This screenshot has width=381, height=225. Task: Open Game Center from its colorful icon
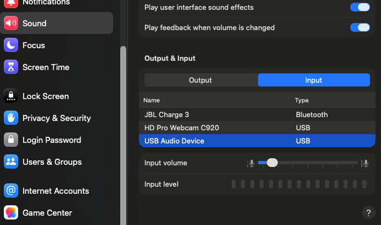tap(11, 213)
